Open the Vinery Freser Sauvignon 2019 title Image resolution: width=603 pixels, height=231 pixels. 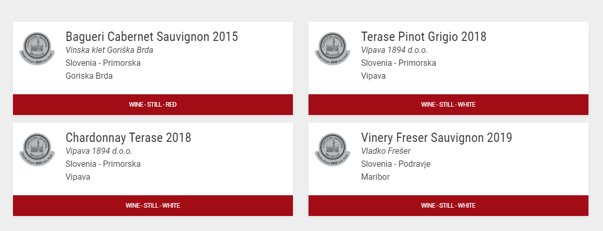click(437, 138)
